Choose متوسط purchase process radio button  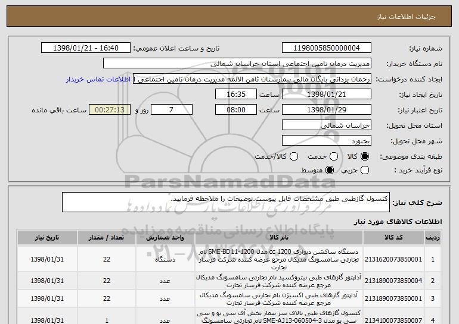click(330, 170)
